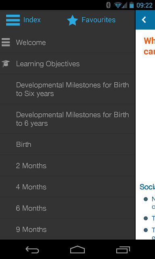Open Learning Objectives from the index
Image resolution: width=155 pixels, height=259 pixels.
[x=67, y=64]
